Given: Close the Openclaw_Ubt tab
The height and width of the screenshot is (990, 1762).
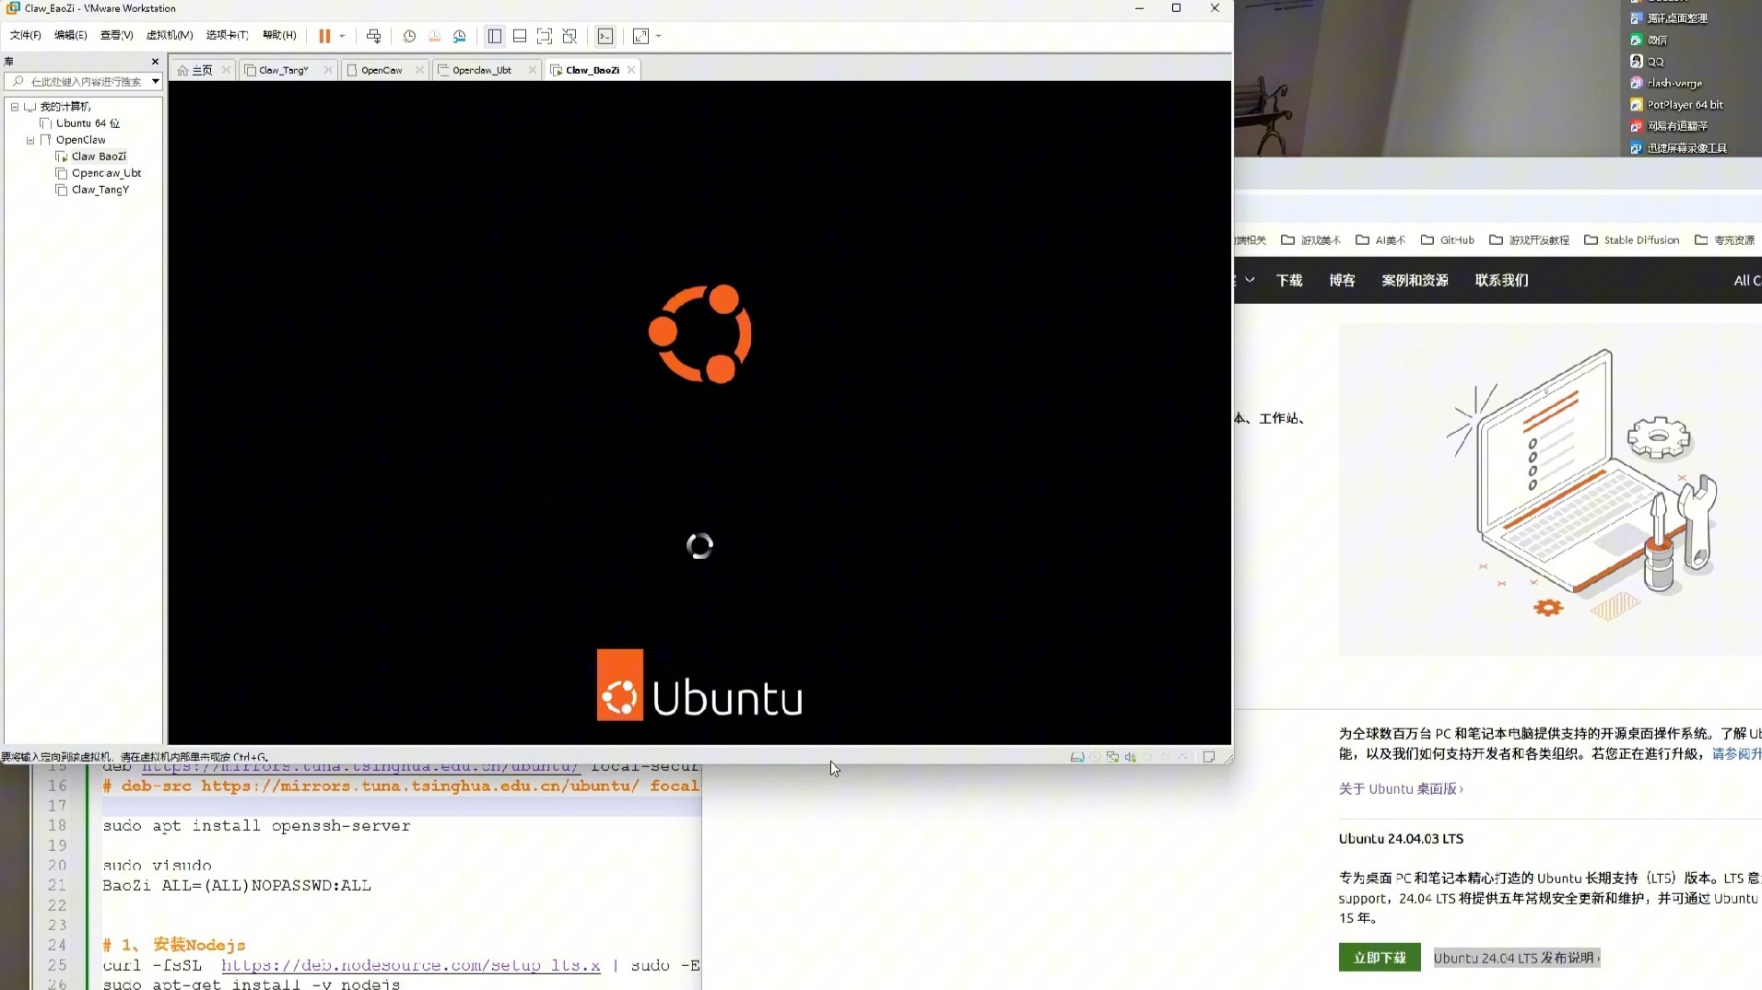Looking at the screenshot, I should pyautogui.click(x=533, y=70).
